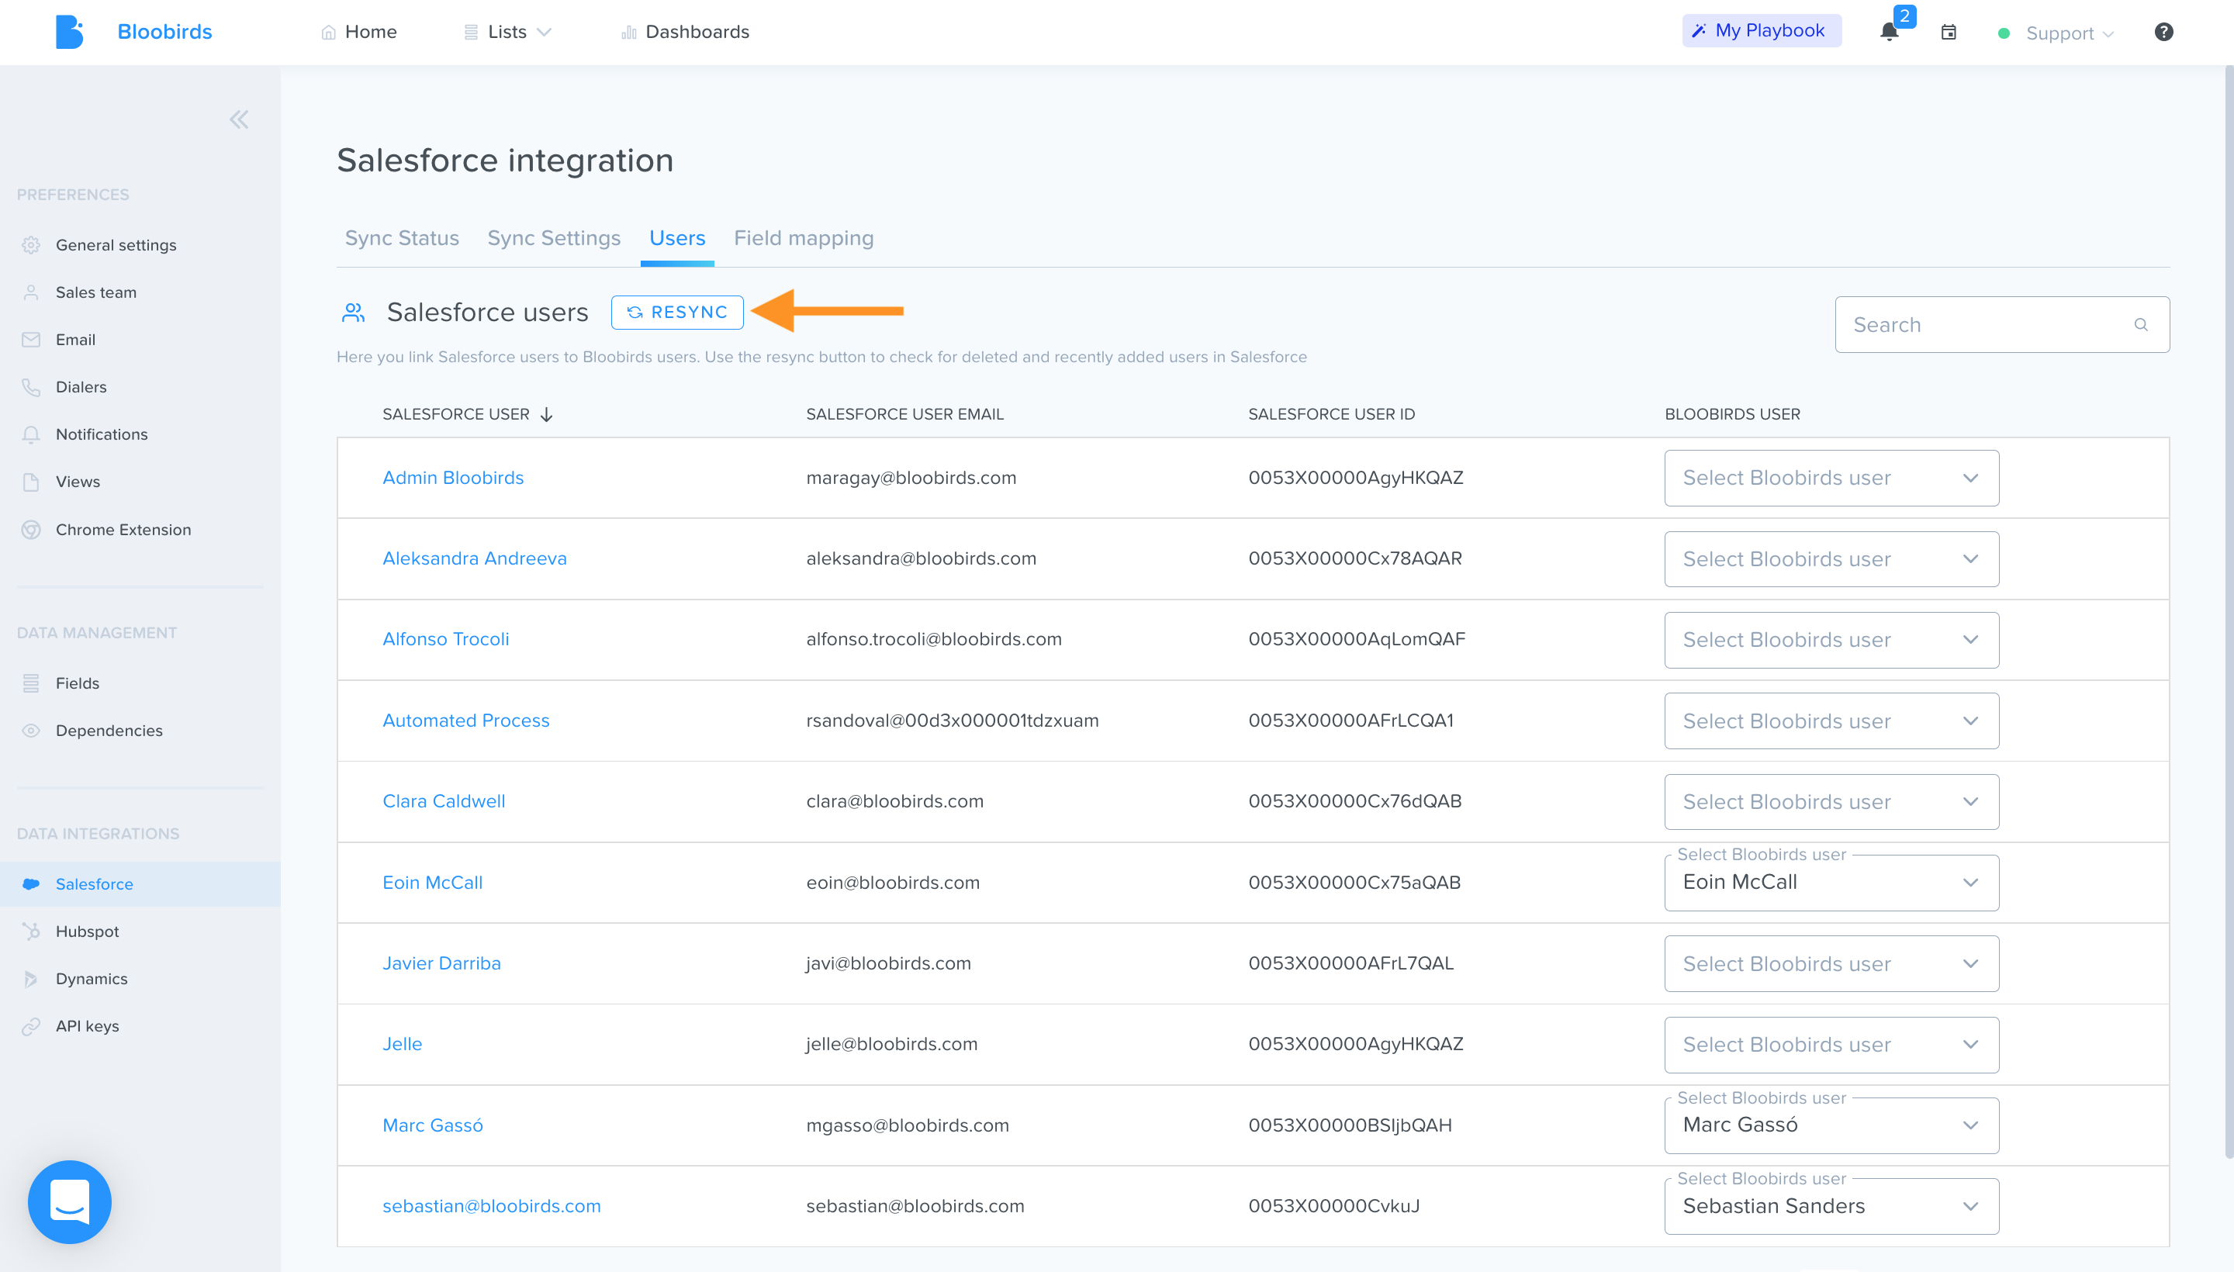The image size is (2234, 1272).
Task: Select email maragay@bloobirds.com cell
Action: [911, 478]
